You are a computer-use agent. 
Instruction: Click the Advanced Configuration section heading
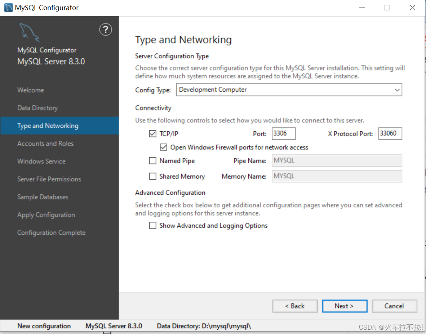tap(170, 193)
